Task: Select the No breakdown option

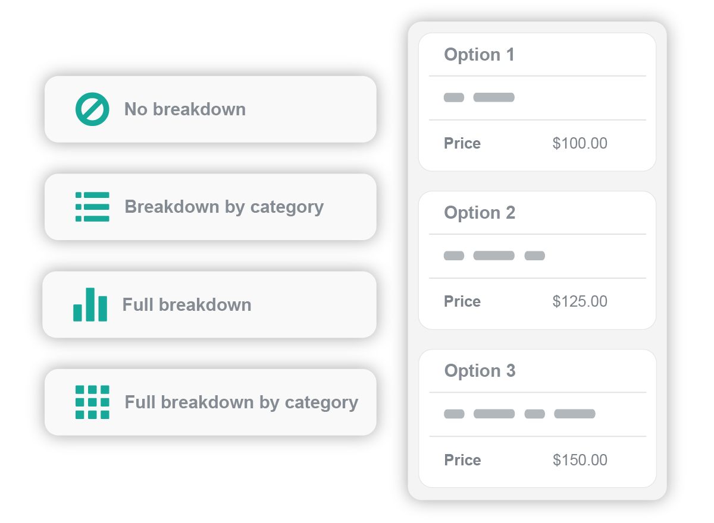Action: pyautogui.click(x=184, y=109)
